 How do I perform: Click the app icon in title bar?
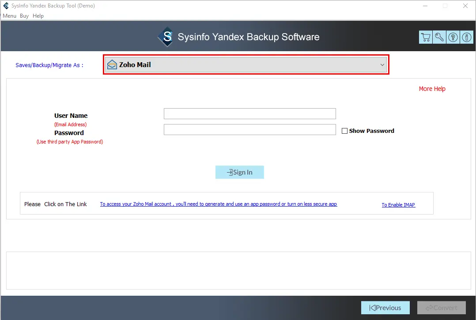[x=6, y=6]
